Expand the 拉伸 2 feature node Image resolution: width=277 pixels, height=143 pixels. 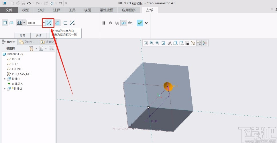pyautogui.click(x=5, y=89)
